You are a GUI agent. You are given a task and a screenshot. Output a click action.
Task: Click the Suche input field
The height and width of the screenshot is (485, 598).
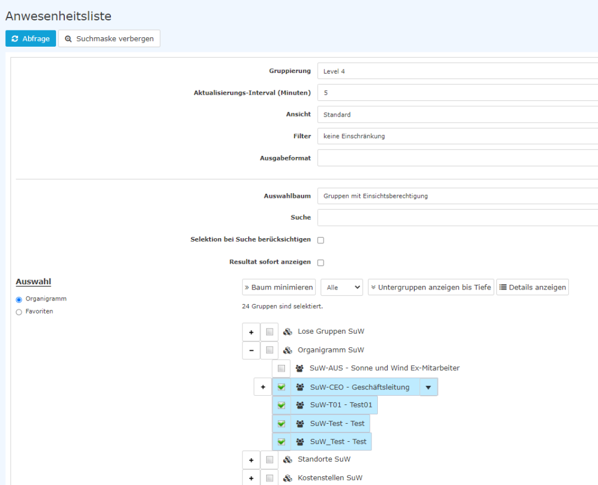point(457,217)
